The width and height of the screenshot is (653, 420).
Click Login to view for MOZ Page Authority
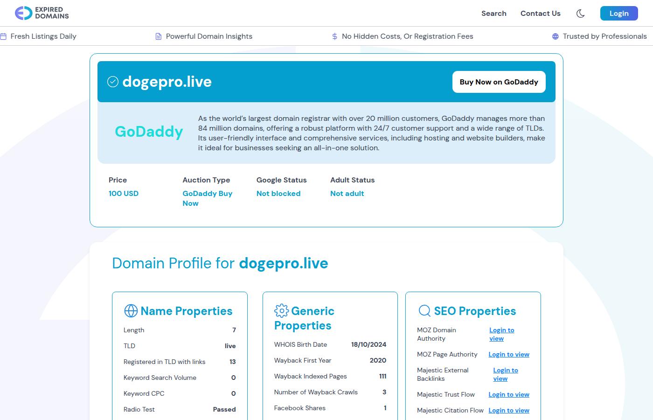509,355
